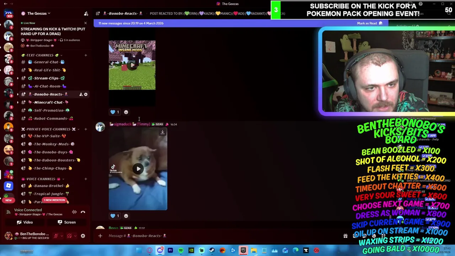Toggle noise suppression waveform icon
This screenshot has width=455, height=256.
(74, 212)
